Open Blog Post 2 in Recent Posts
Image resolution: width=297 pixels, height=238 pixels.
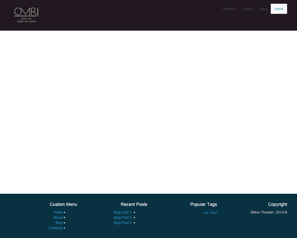click(123, 218)
